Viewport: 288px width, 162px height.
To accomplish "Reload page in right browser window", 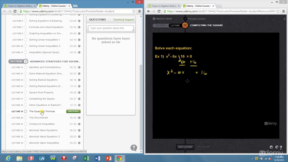I will click(159, 11).
